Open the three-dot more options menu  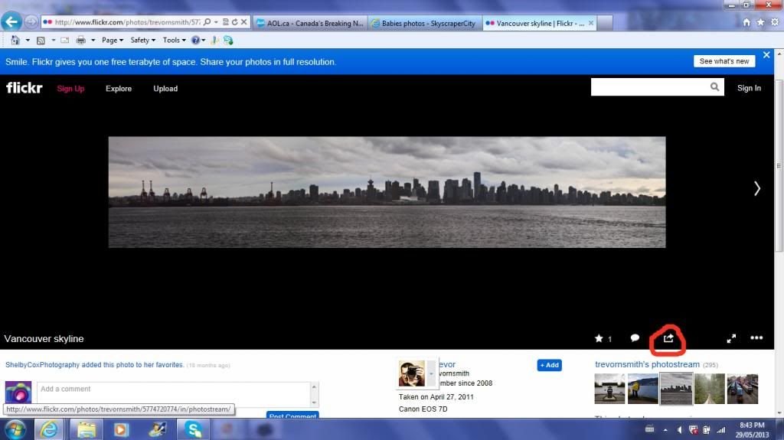[756, 338]
